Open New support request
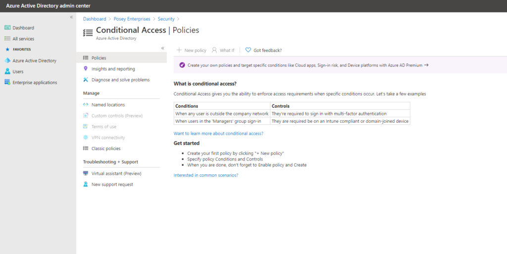This screenshot has width=507, height=254. (112, 185)
